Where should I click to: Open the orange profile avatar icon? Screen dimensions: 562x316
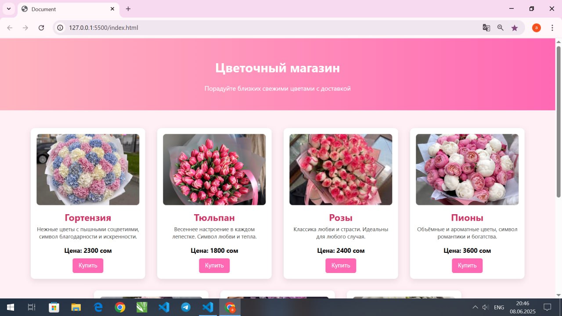(537, 28)
